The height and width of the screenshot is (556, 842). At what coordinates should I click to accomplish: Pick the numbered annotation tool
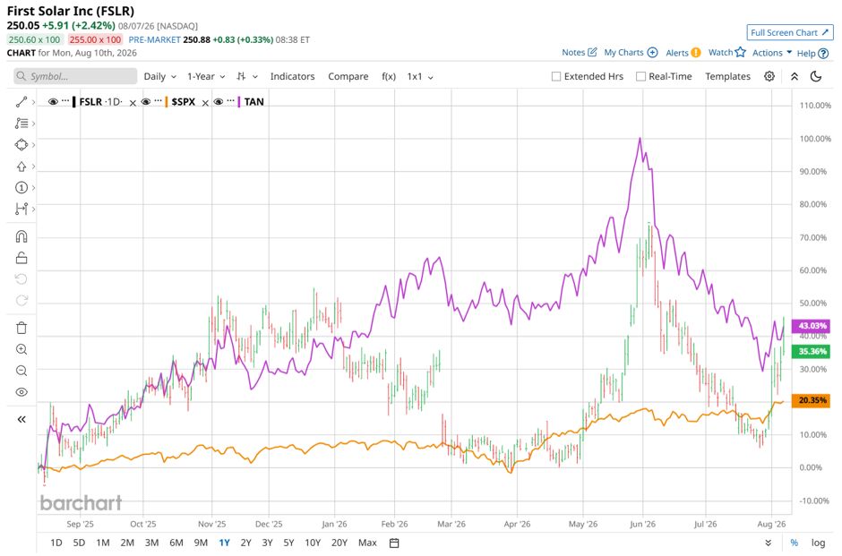(x=21, y=188)
